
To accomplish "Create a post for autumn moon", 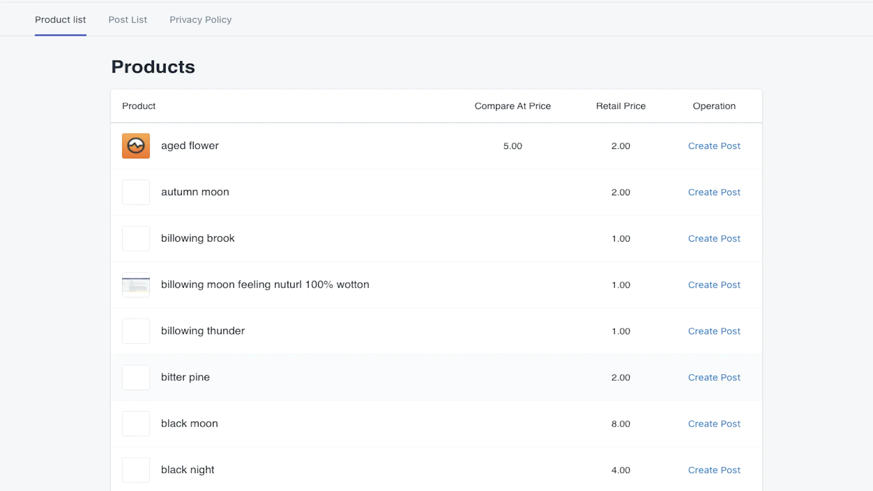I will [714, 193].
